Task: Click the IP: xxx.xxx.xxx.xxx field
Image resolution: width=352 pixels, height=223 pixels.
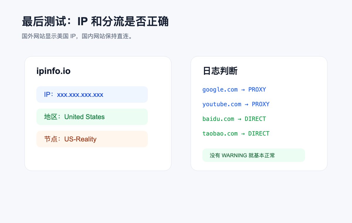Action: (x=92, y=94)
